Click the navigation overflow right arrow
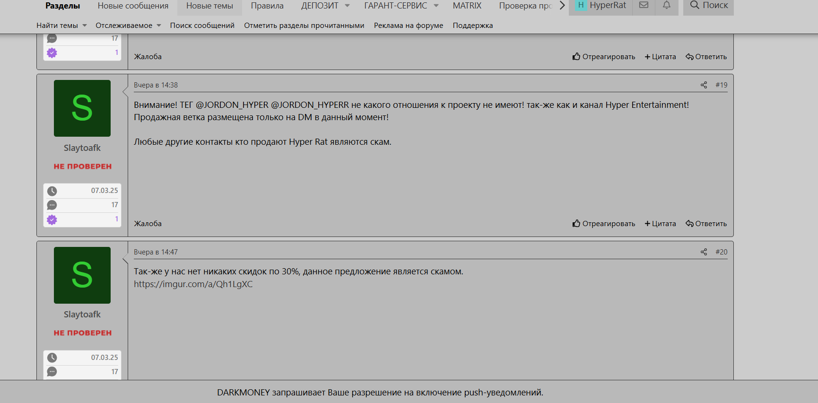The height and width of the screenshot is (403, 818). pos(562,6)
